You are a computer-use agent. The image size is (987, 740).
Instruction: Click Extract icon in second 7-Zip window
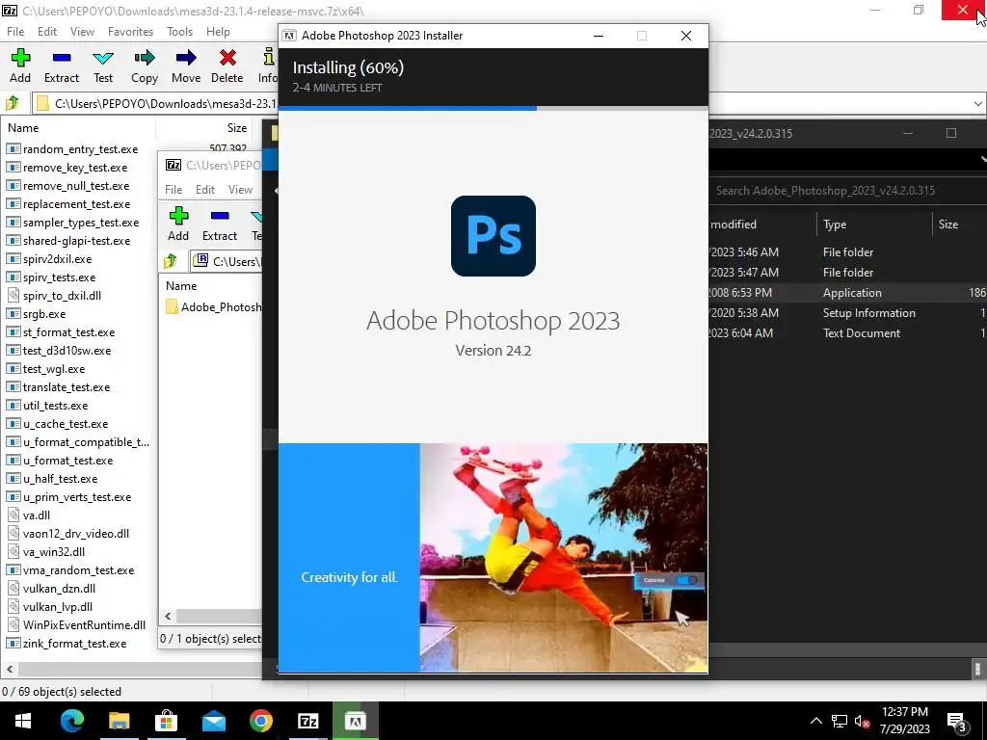coord(220,216)
